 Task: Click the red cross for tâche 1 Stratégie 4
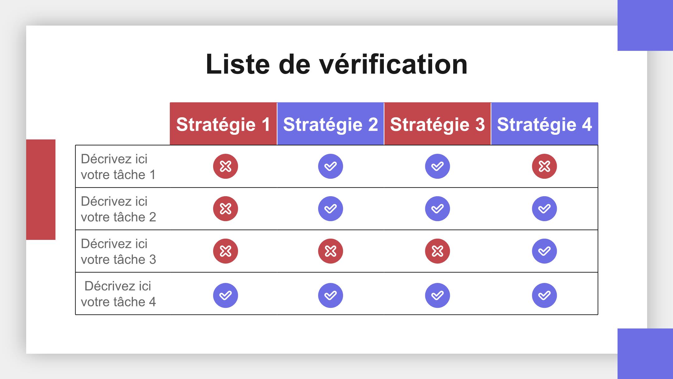pos(544,166)
